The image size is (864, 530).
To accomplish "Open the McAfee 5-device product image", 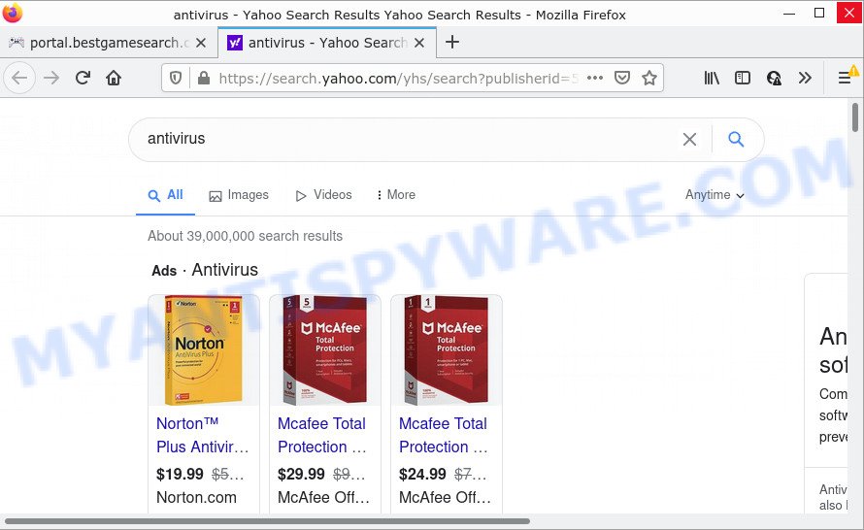I will [x=324, y=350].
